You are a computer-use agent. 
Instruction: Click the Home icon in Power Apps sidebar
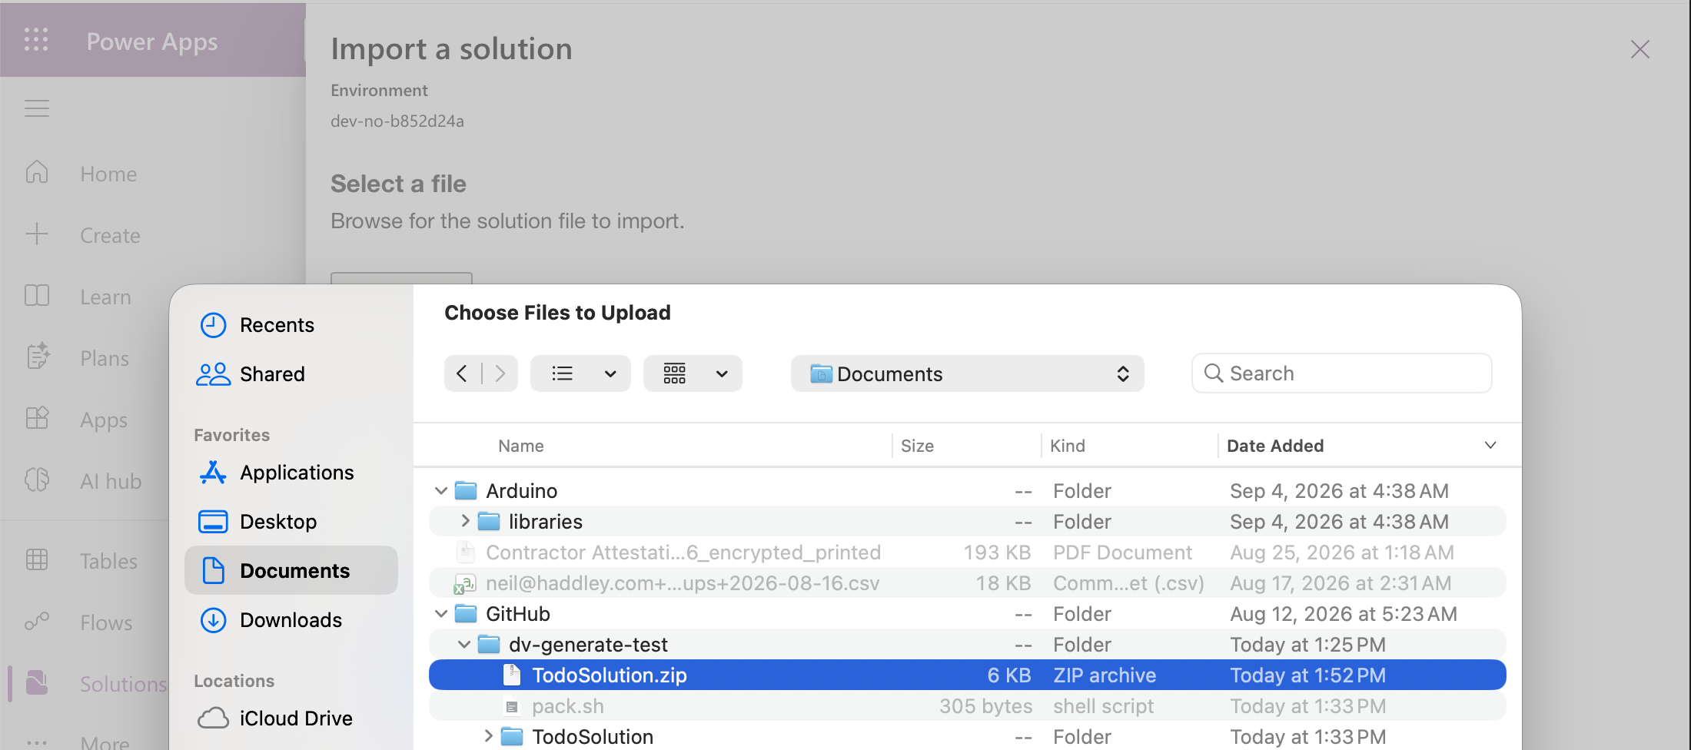[37, 172]
